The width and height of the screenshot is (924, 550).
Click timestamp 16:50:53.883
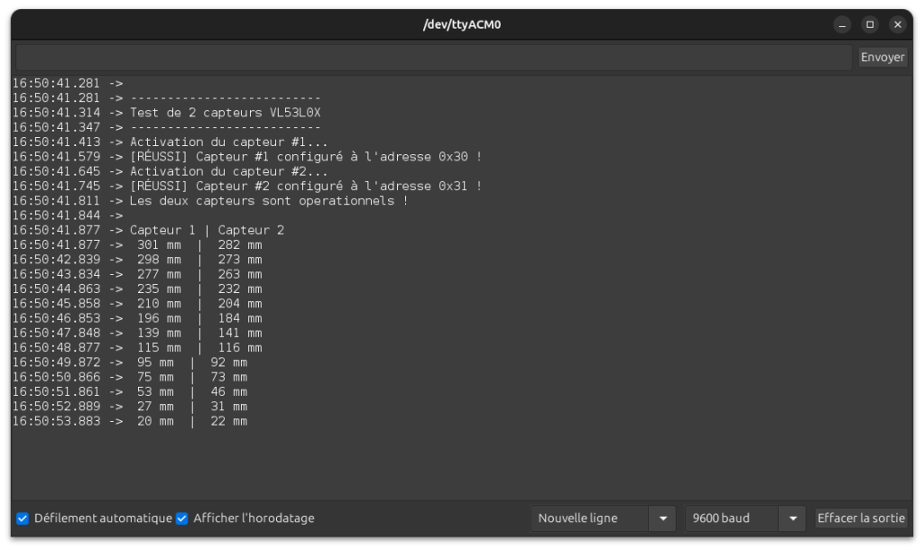pos(57,422)
